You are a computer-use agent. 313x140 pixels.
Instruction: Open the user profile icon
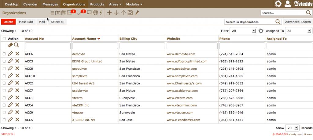pos(288,4)
